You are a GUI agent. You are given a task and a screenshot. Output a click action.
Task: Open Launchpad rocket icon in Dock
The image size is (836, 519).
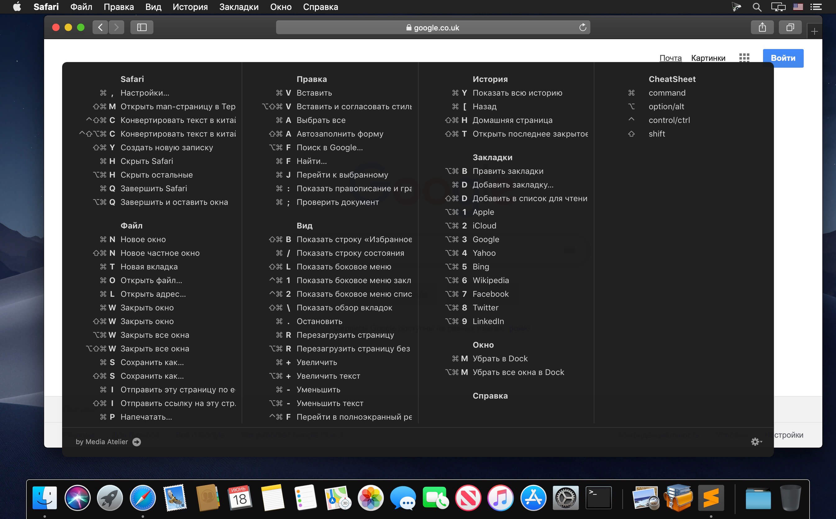pos(110,498)
